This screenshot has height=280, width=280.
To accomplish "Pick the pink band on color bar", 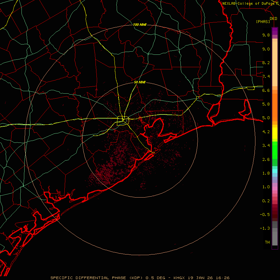I will (x=275, y=189).
